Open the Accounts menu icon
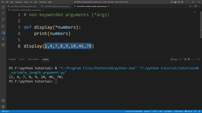The width and height of the screenshot is (202, 113). [x=3, y=100]
